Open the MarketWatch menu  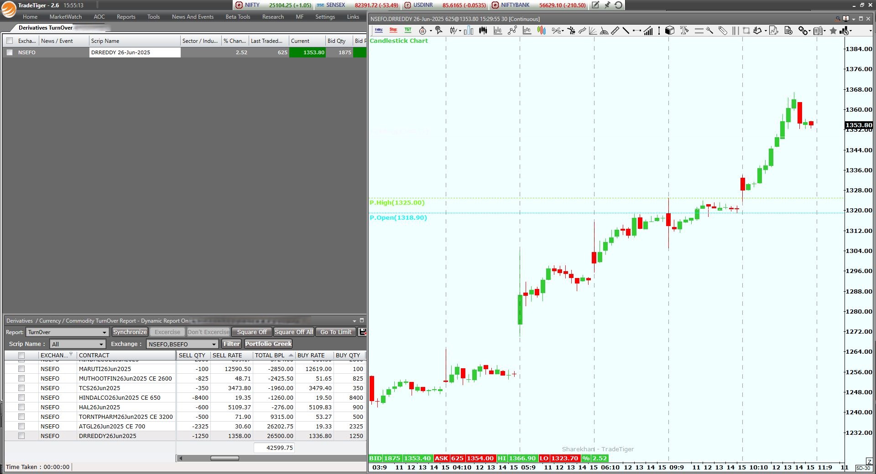point(66,17)
